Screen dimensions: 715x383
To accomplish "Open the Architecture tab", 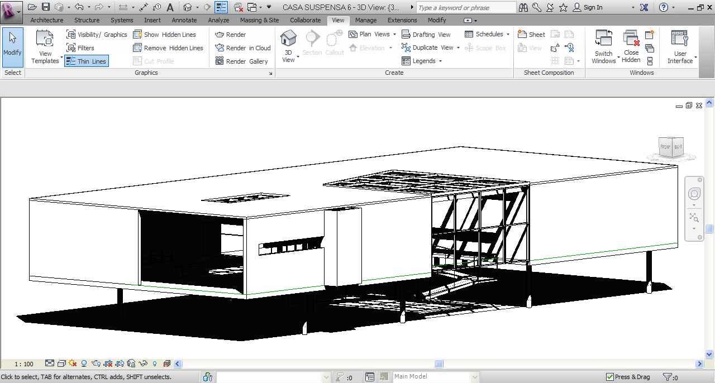I will 46,20.
